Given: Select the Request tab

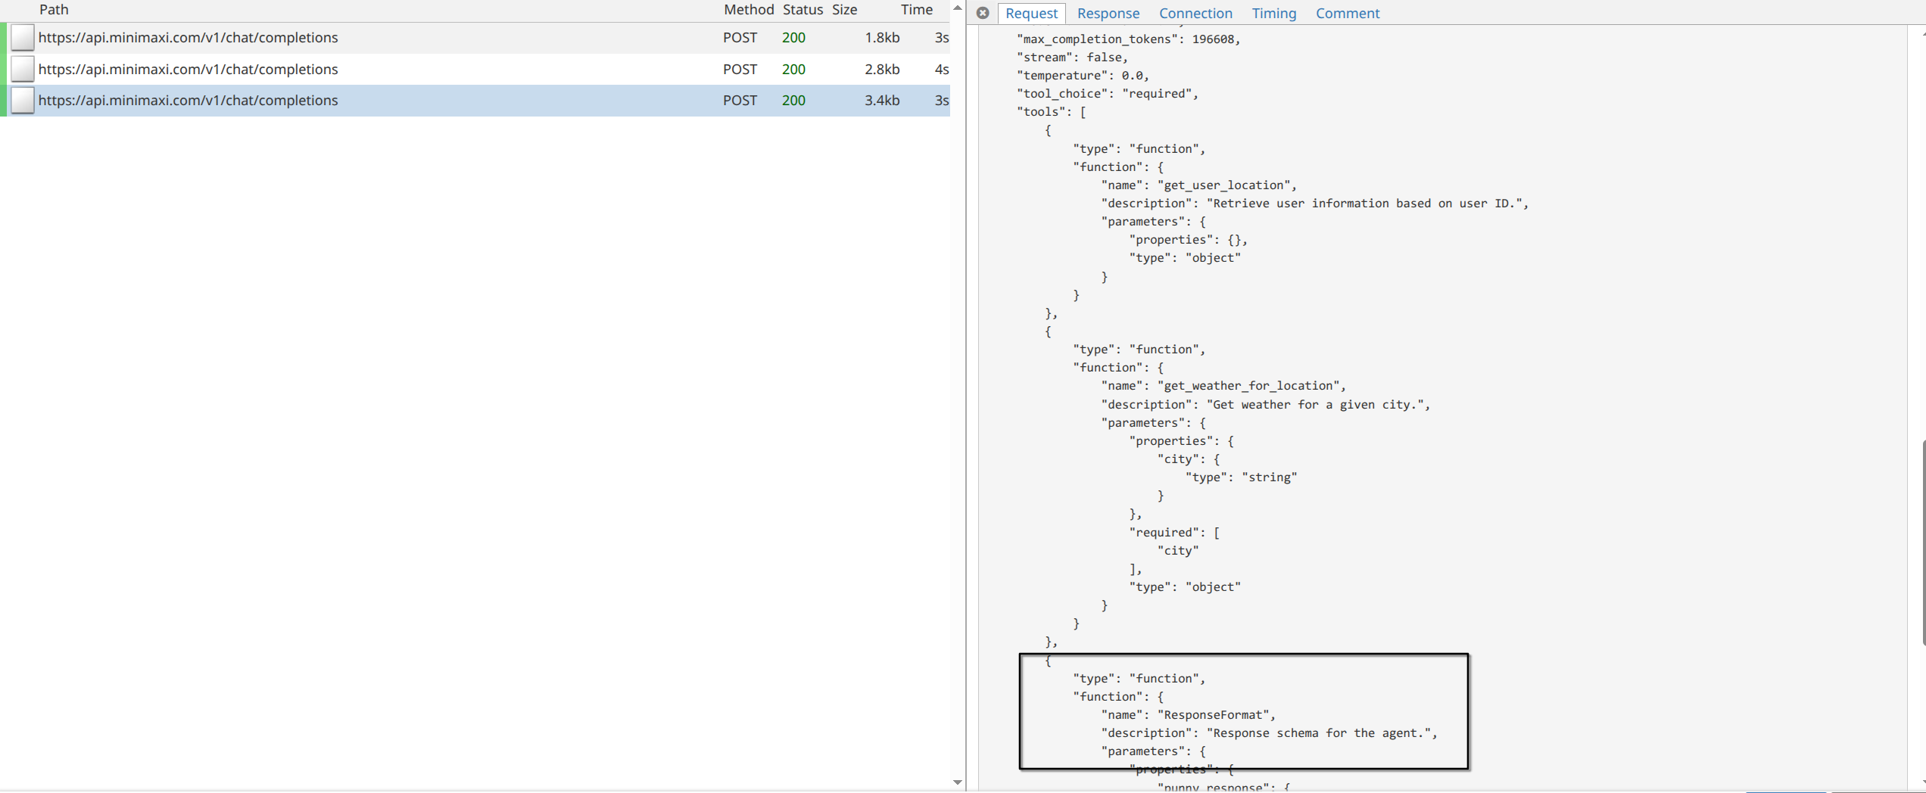Looking at the screenshot, I should pos(1031,14).
